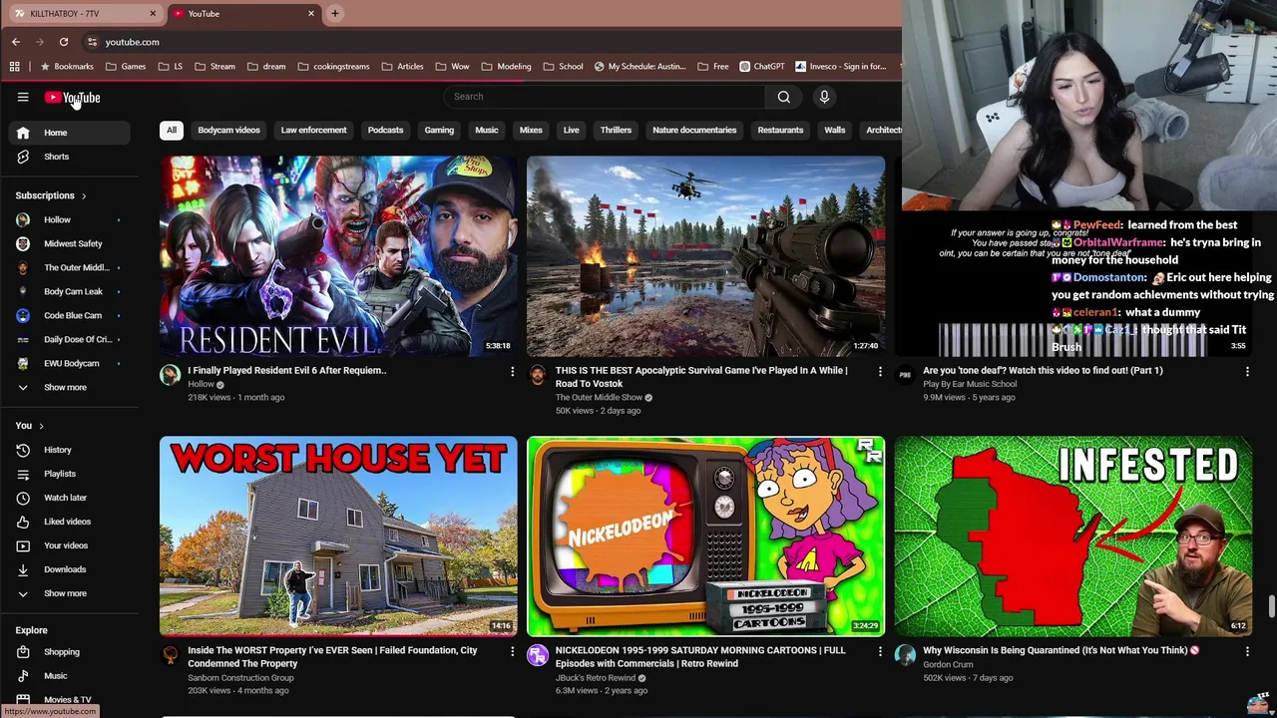Open Watch later in the sidebar
Screen dimensions: 1277x718
tap(69, 498)
